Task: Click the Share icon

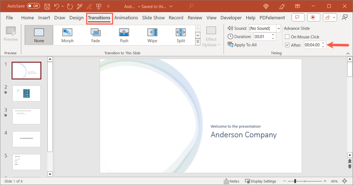Action: click(327, 17)
